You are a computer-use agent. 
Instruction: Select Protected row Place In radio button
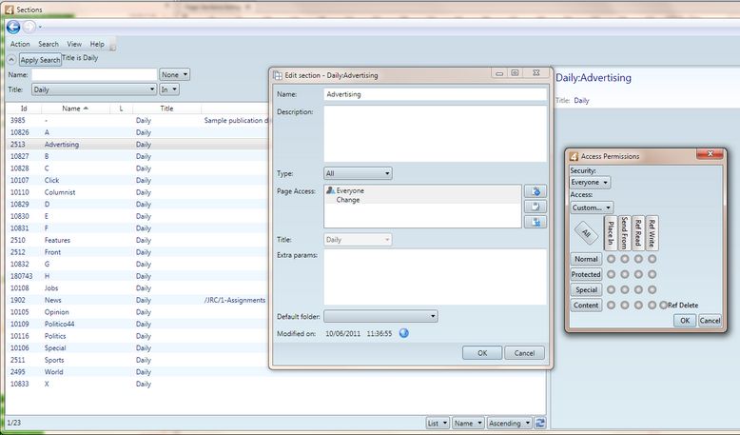pyautogui.click(x=612, y=274)
